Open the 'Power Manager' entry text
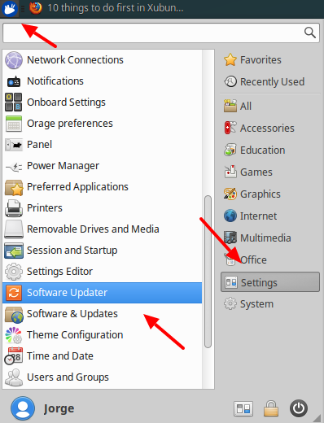Viewport: 324px width, 423px height. 63,166
